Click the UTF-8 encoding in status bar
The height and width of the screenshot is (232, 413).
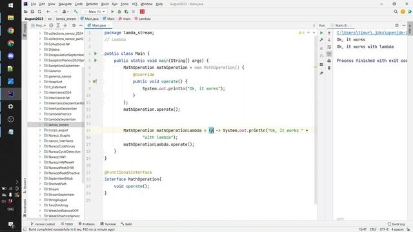click(384, 229)
